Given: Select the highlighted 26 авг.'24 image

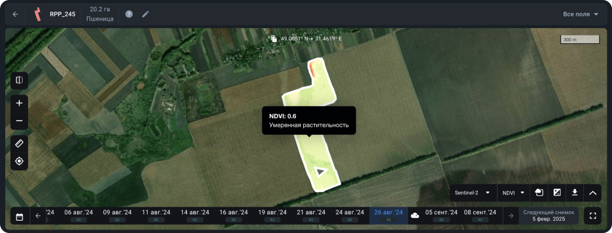Looking at the screenshot, I should [x=388, y=215].
